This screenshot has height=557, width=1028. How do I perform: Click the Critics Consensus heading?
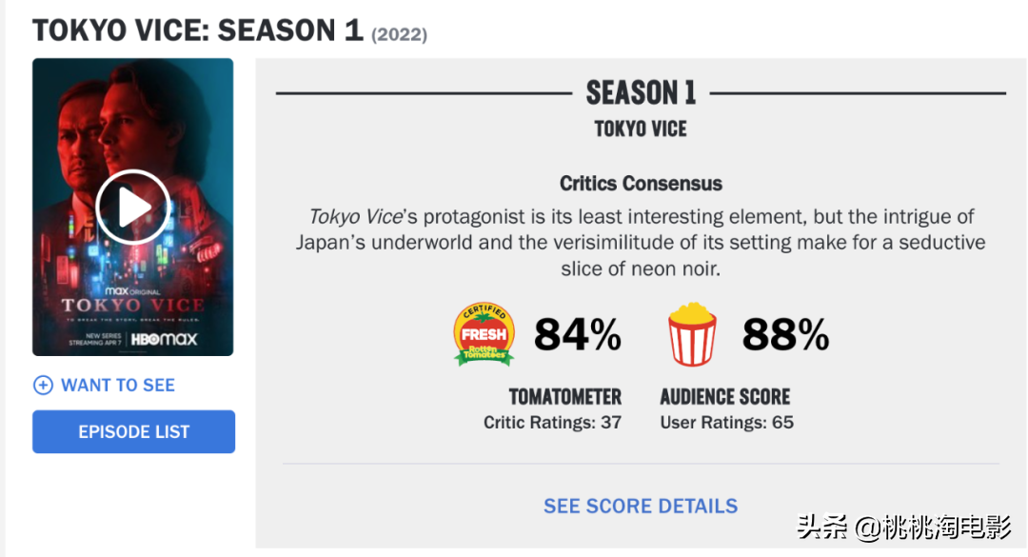pos(641,183)
